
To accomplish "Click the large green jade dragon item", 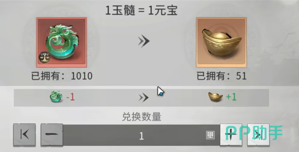I will tap(62, 42).
